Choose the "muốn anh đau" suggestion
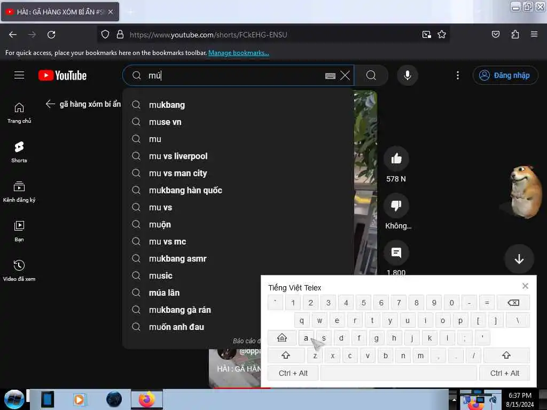547x410 pixels. [192, 327]
